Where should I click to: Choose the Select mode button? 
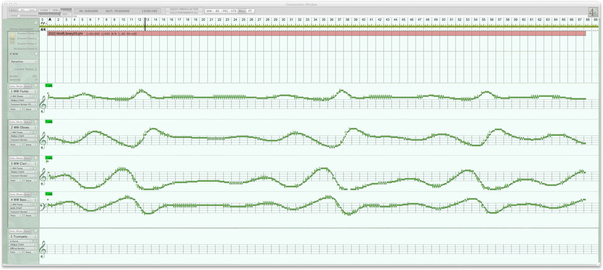(x=14, y=10)
